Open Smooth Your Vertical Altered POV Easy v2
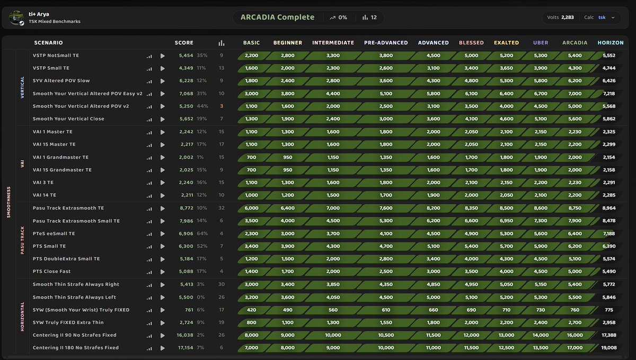Screen dimensions: 636x360 tap(87, 94)
